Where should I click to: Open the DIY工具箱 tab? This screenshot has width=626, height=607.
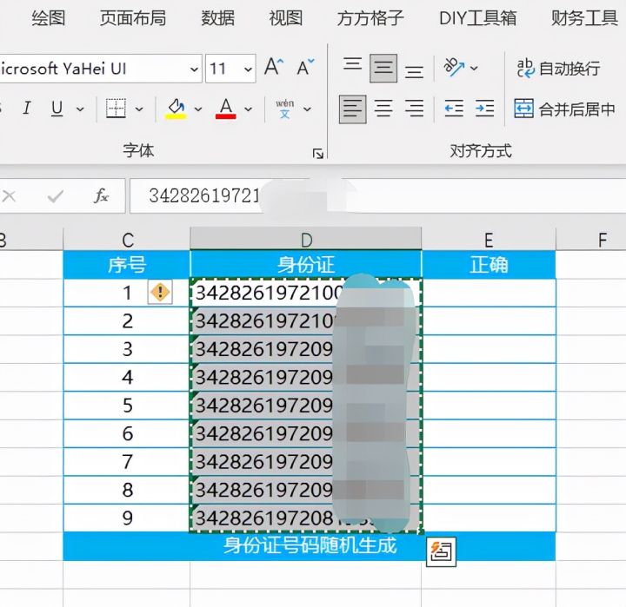[x=477, y=18]
